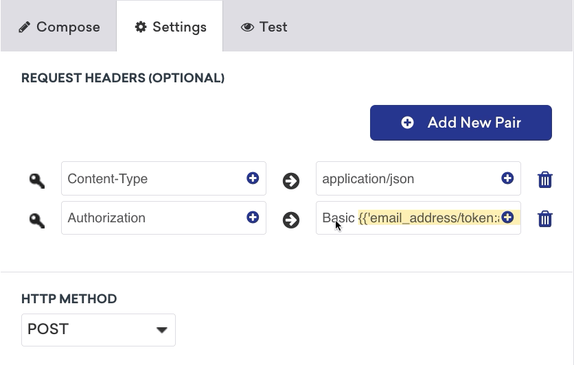Image resolution: width=574 pixels, height=365 pixels.
Task: Click the plus icon in Content-Type field
Action: [x=253, y=178]
